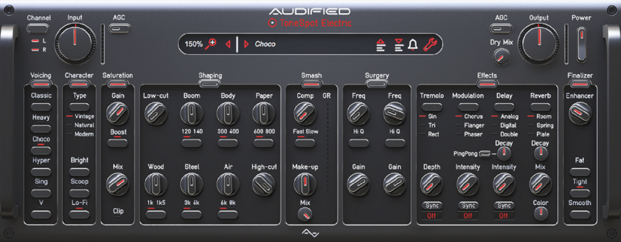The image size is (621, 242).
Task: Switch the Air 6k/8k frequency button
Action: pos(228,214)
